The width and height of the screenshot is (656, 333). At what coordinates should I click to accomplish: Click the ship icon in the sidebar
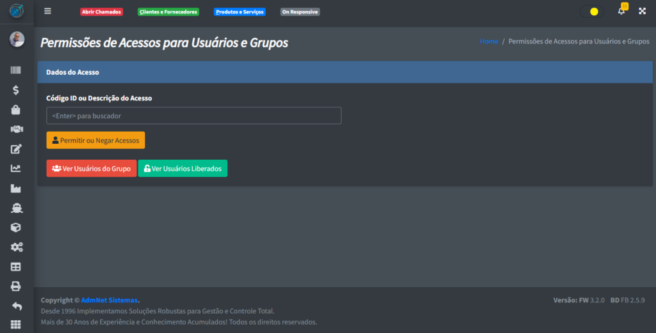pos(16,208)
